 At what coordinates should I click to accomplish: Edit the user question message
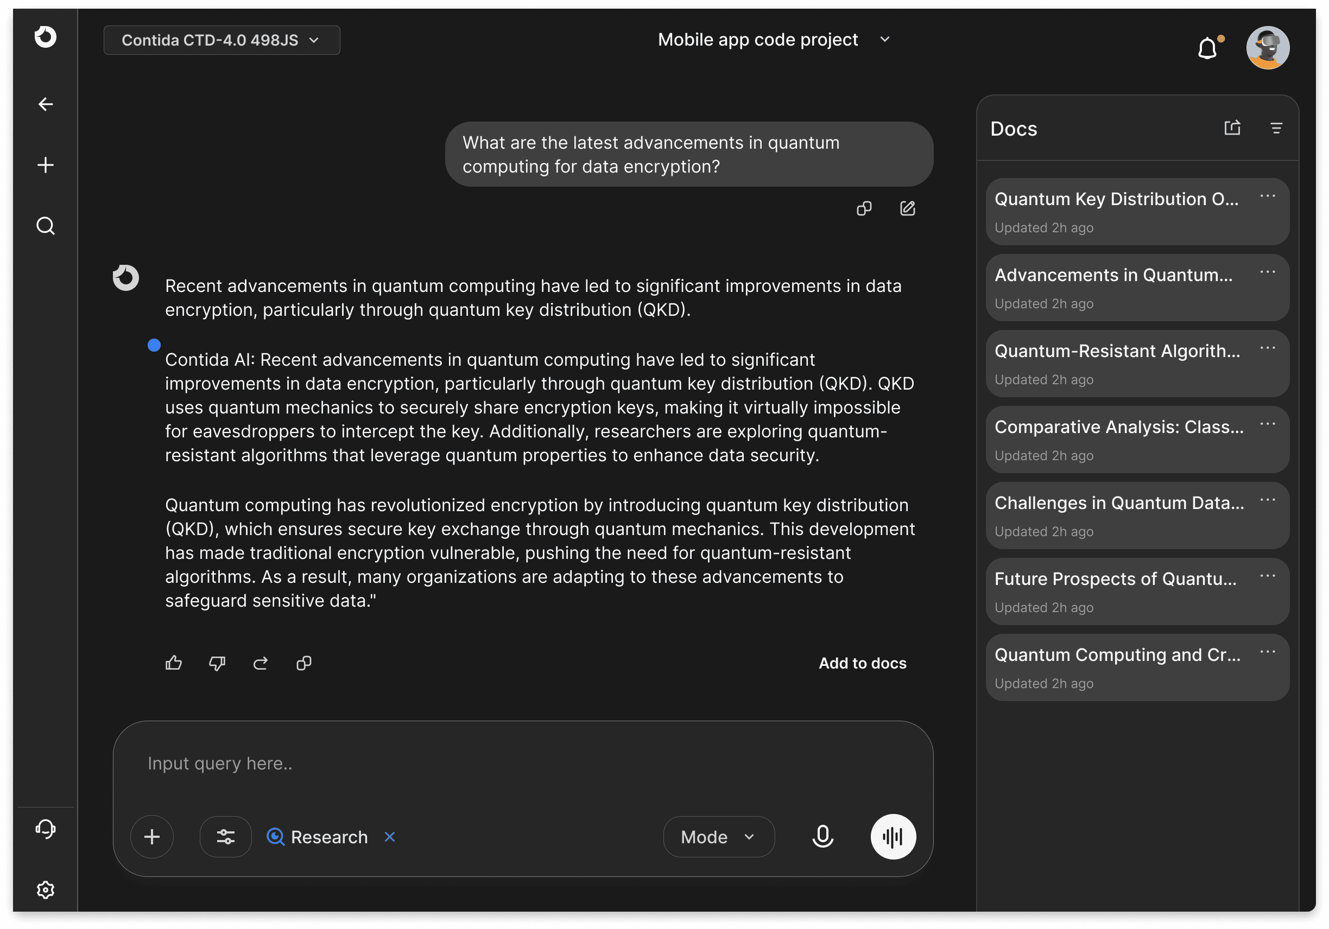click(x=907, y=208)
